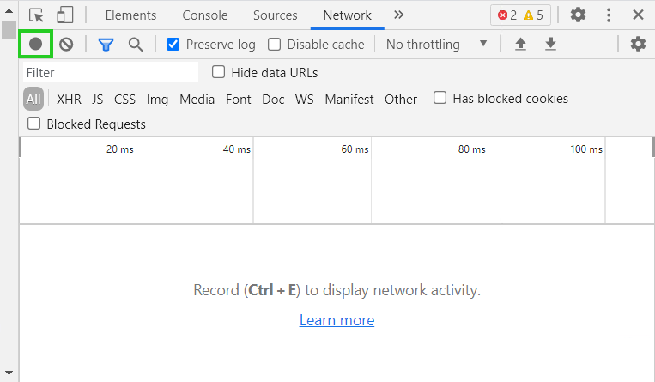Click the export HAR download arrow
The width and height of the screenshot is (655, 382).
pos(551,44)
